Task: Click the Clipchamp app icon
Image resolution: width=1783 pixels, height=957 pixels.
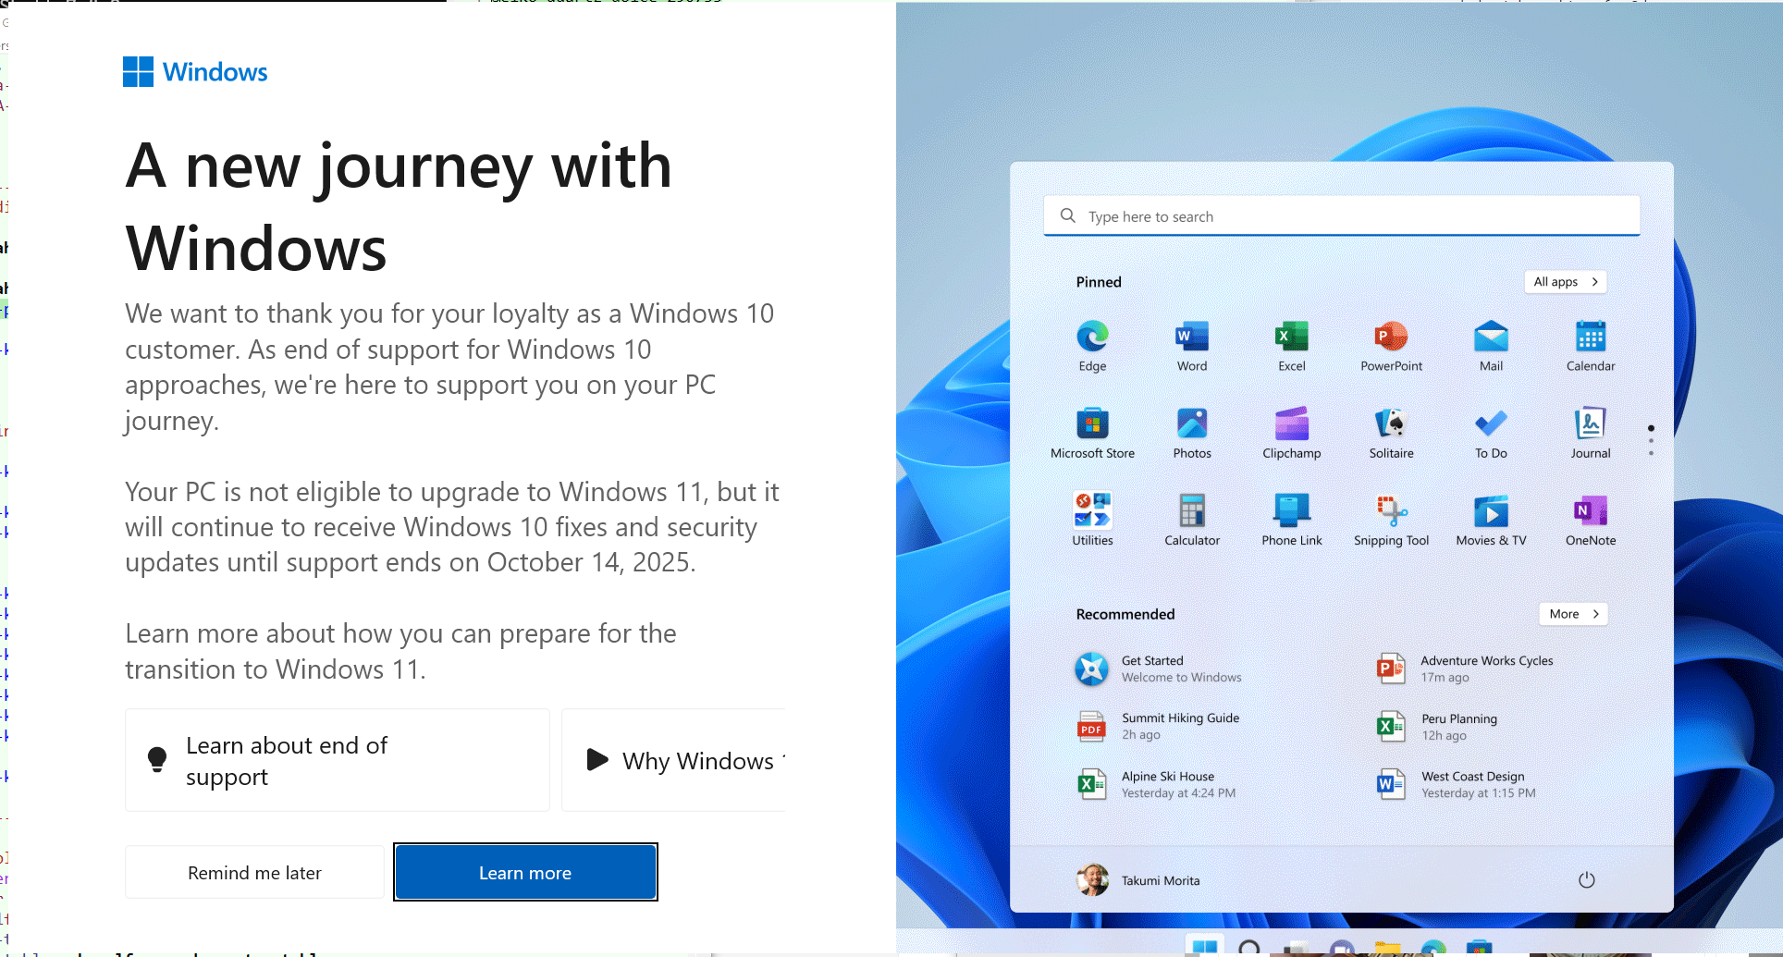Action: (x=1292, y=423)
